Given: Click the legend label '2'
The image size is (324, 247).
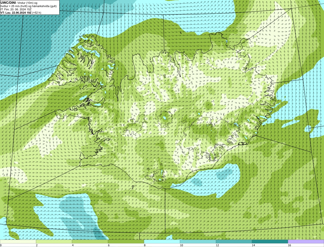Looking at the screenshot, I should coord(37,245).
